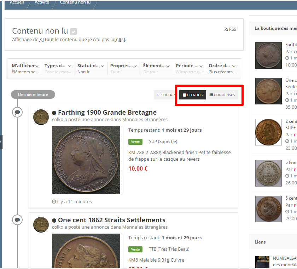Click the 'TTB (Très Très Beau)' grade text

click(169, 249)
